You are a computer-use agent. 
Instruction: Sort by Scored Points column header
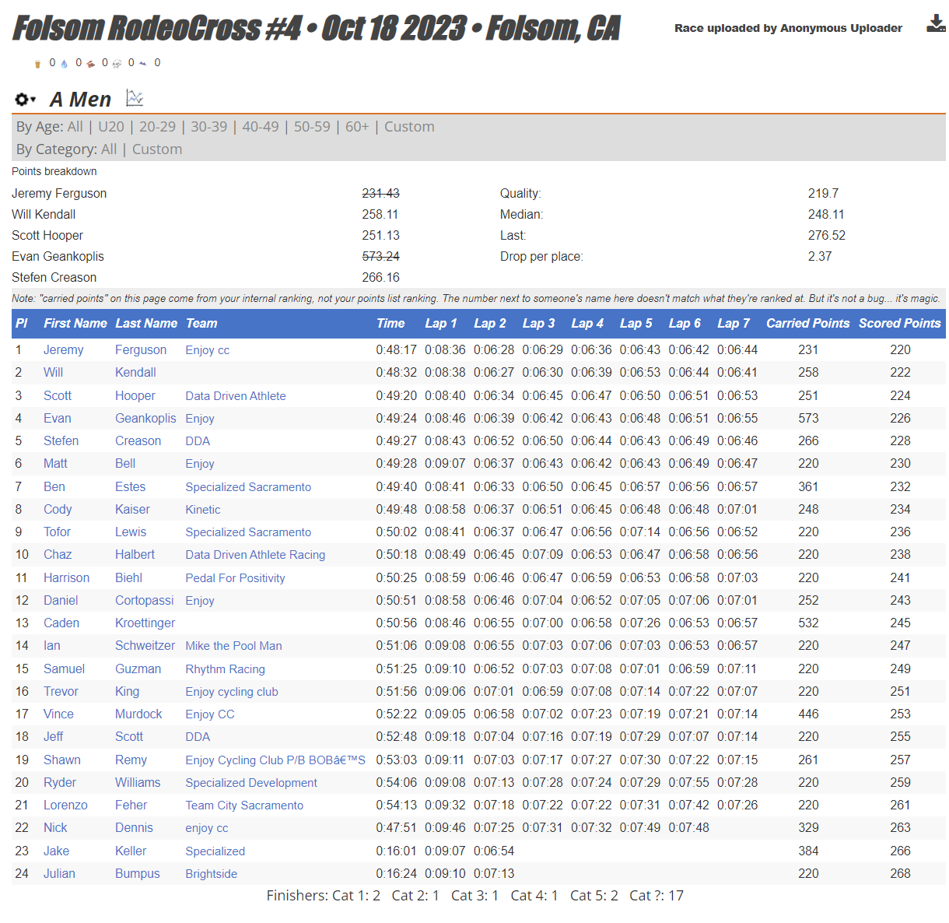pos(899,324)
